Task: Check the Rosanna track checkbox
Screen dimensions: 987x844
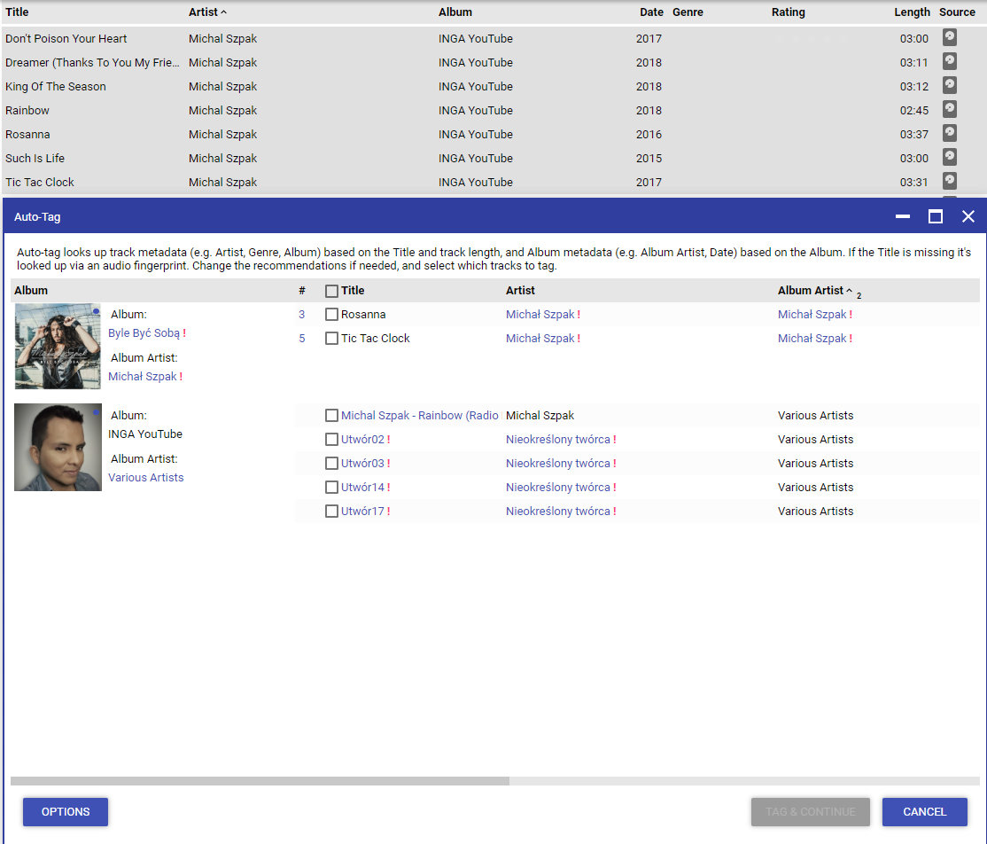Action: click(331, 315)
